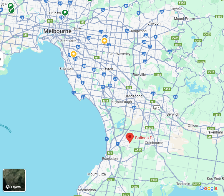This screenshot has height=196, width=224.
Task: Expand the collapsed side panel arrow
Action: (1, 59)
